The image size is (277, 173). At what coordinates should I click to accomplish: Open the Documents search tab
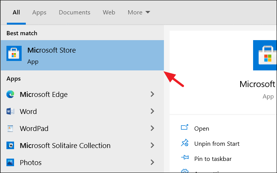(x=74, y=12)
